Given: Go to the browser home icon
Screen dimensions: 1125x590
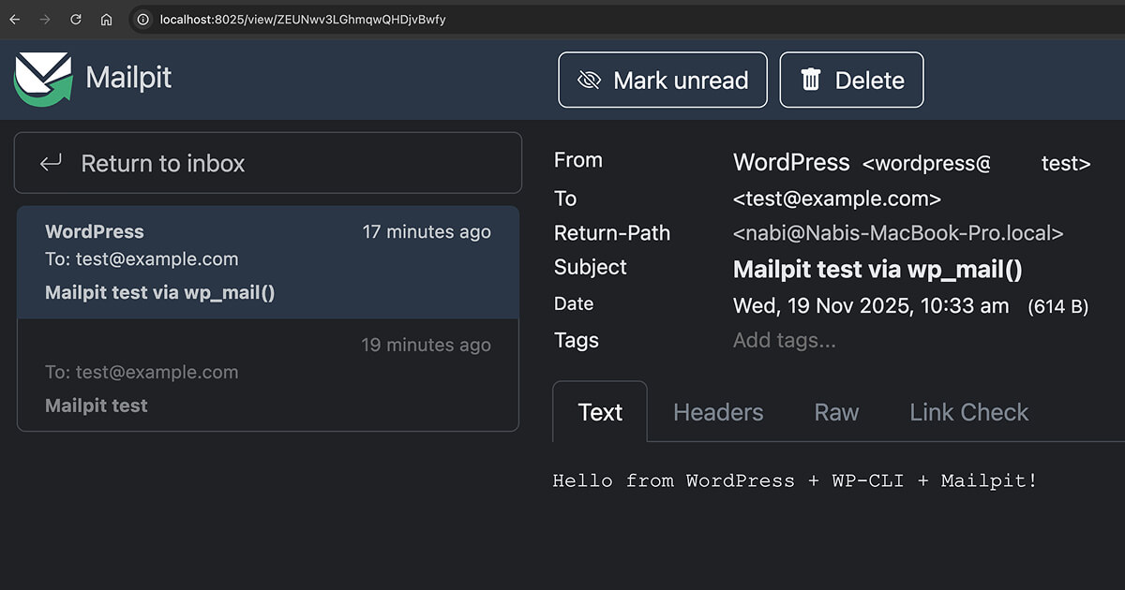Looking at the screenshot, I should click(106, 19).
